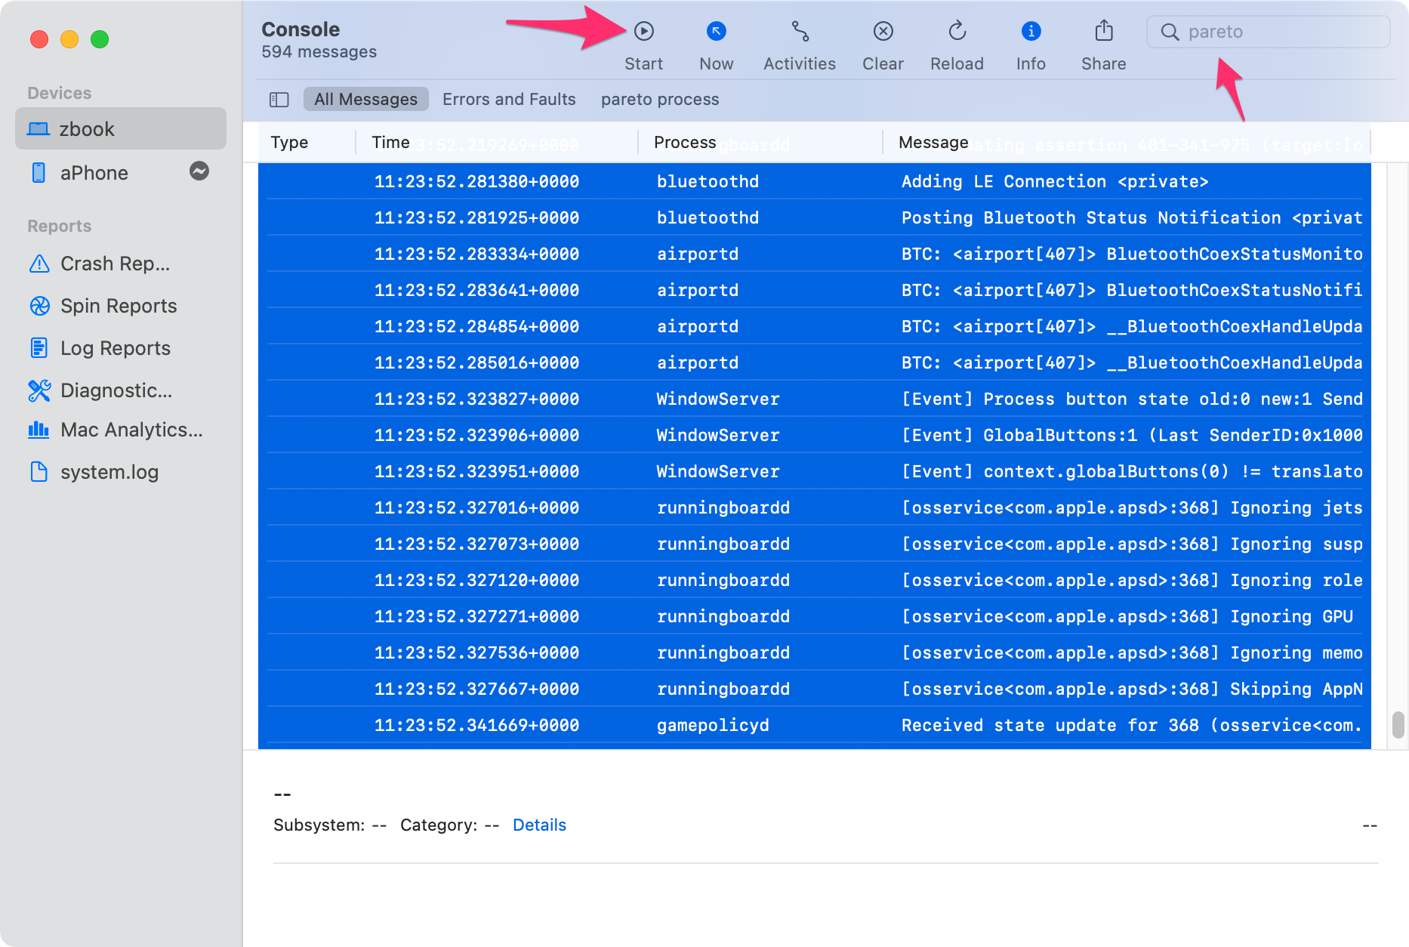1409x947 pixels.
Task: Select the Ignoring memo message row
Action: click(815, 652)
